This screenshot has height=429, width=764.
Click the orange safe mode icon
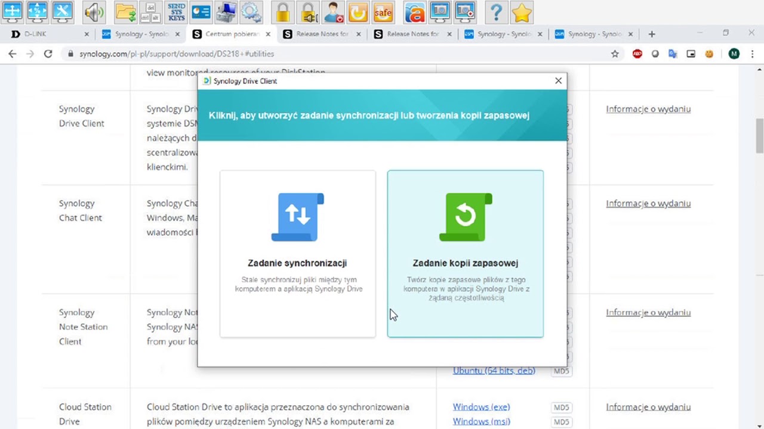[x=383, y=11]
